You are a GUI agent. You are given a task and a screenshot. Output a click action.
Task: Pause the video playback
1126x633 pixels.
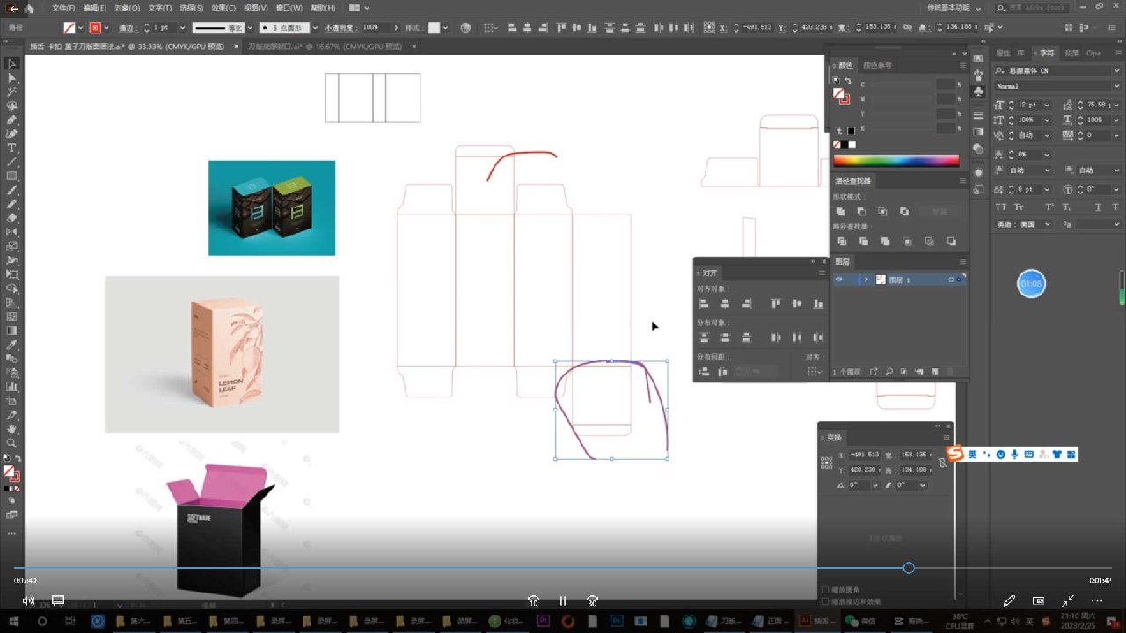pos(563,601)
